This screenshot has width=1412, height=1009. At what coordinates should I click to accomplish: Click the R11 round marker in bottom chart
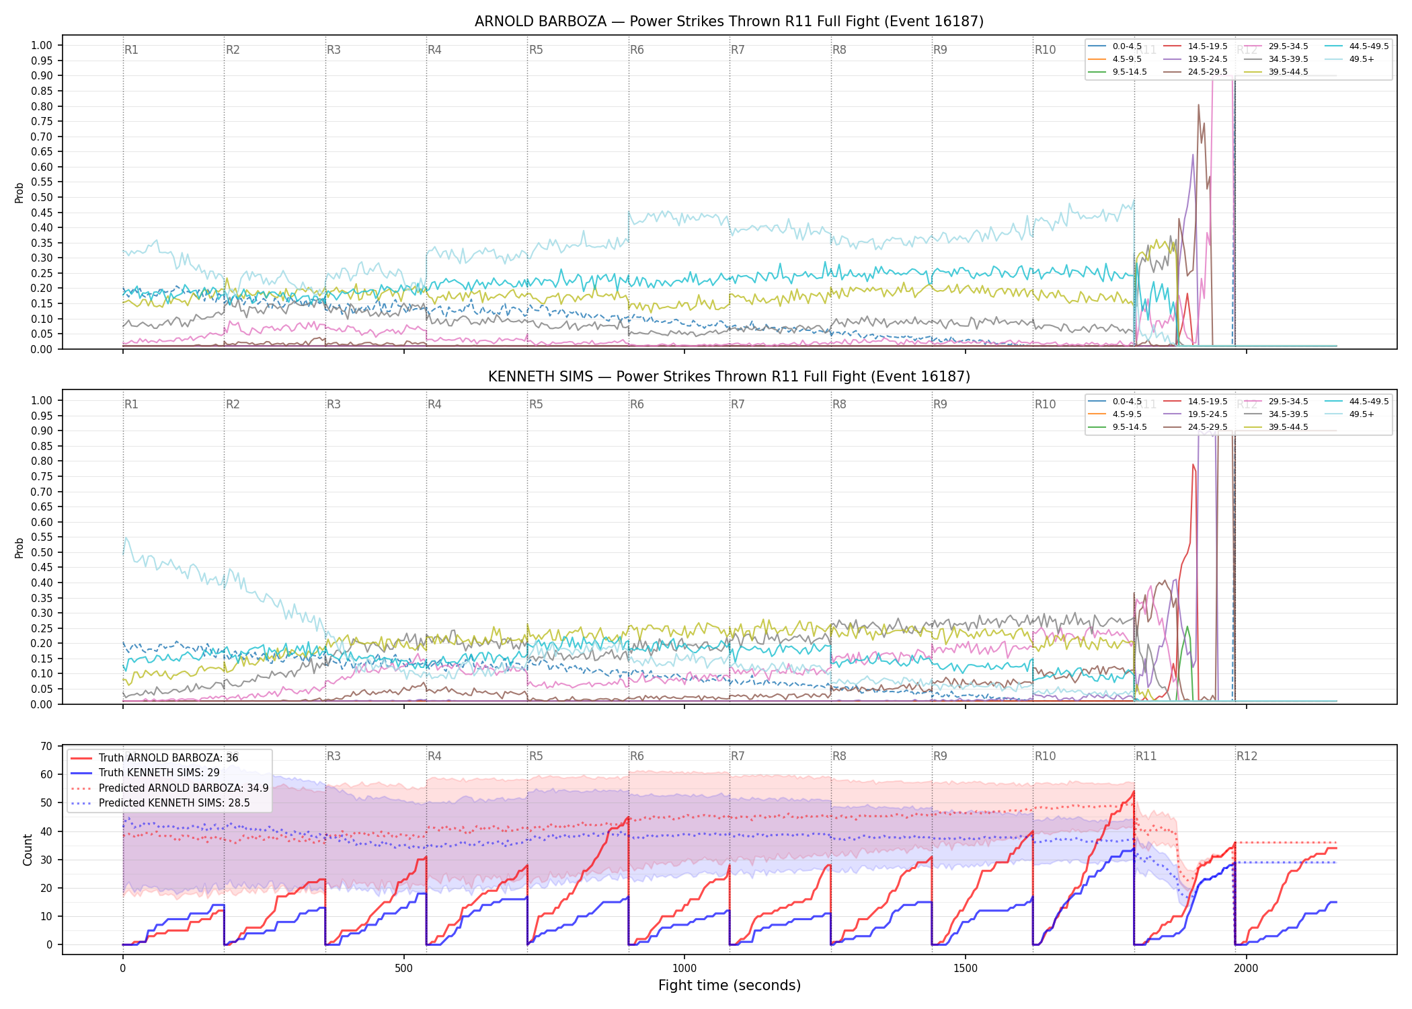click(x=1146, y=756)
